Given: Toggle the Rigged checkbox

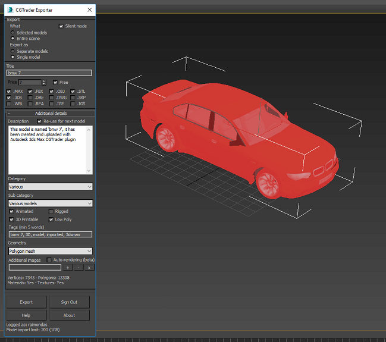Looking at the screenshot, I should point(51,211).
